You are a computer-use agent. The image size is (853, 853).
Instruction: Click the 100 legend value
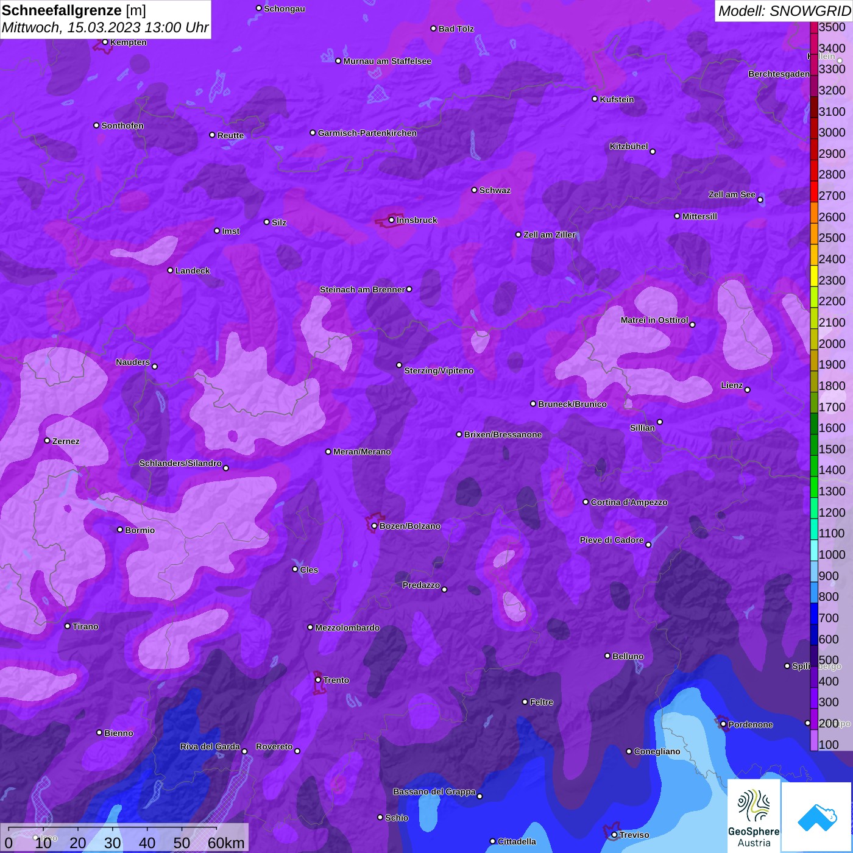pyautogui.click(x=829, y=745)
